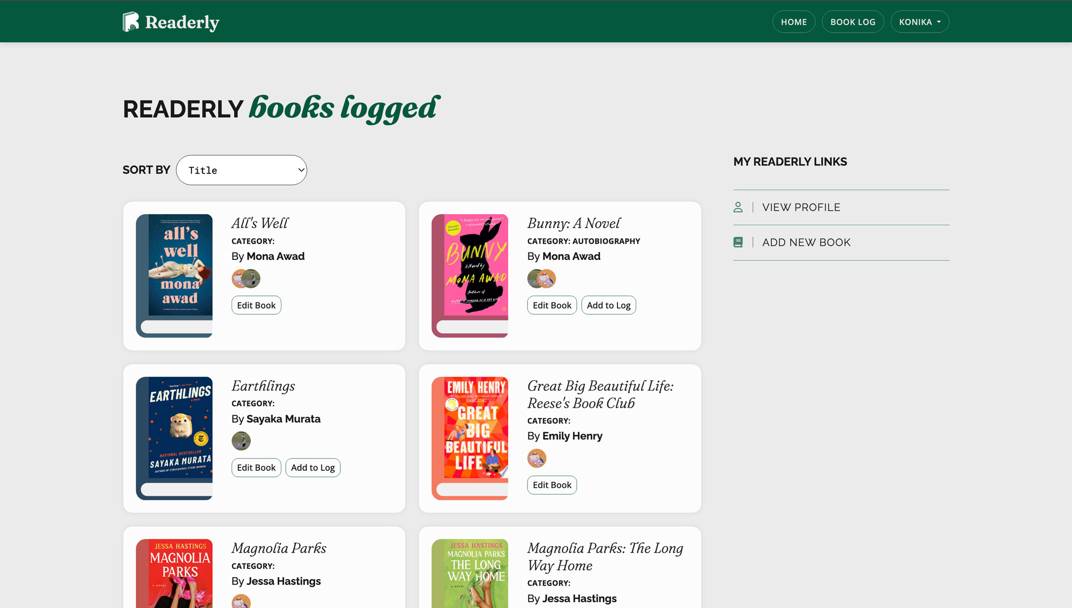1072x608 pixels.
Task: Click Edit Book for Bunny: A Novel
Action: click(x=552, y=305)
